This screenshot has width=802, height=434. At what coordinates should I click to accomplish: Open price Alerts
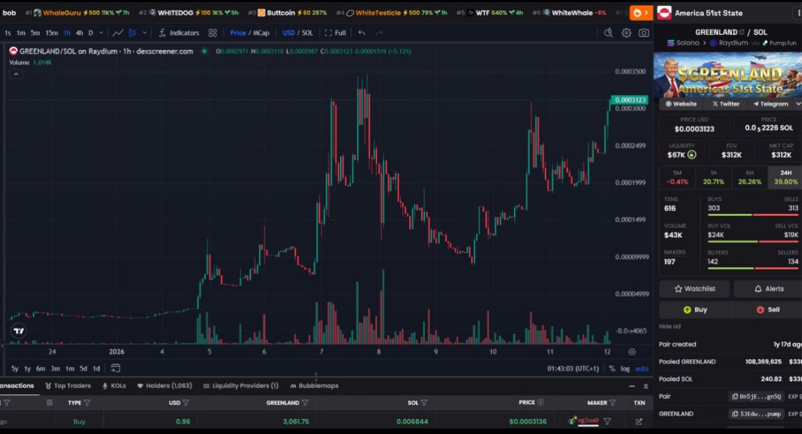pyautogui.click(x=768, y=289)
